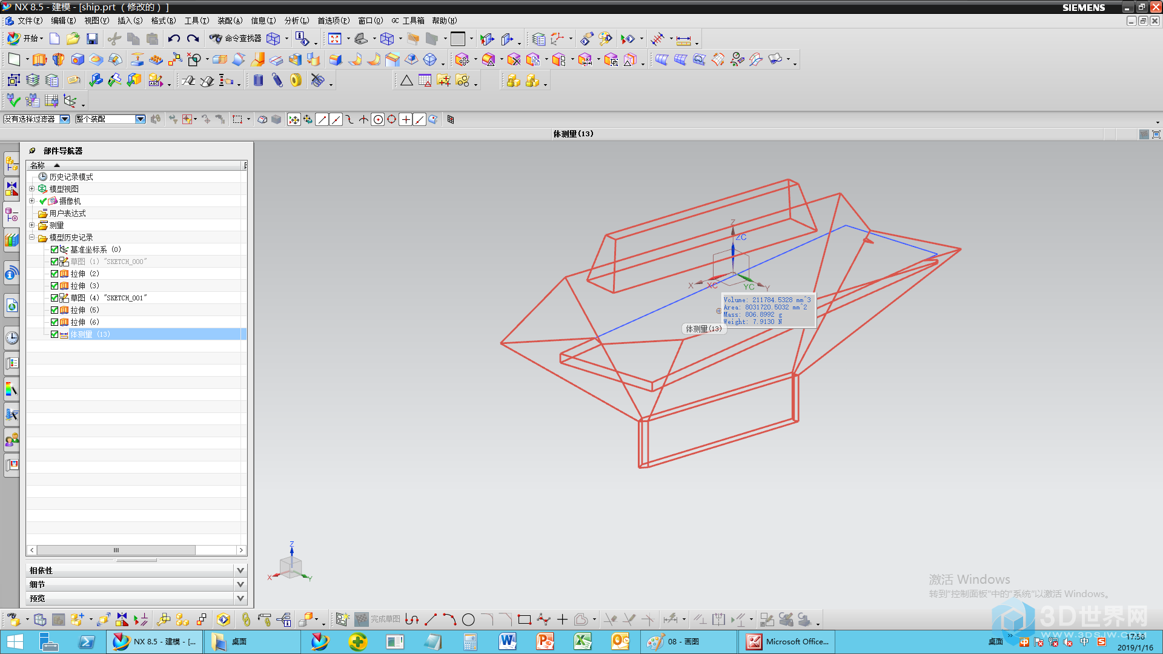Open the 整个装配 scope dropdown
The image size is (1163, 654).
click(141, 119)
